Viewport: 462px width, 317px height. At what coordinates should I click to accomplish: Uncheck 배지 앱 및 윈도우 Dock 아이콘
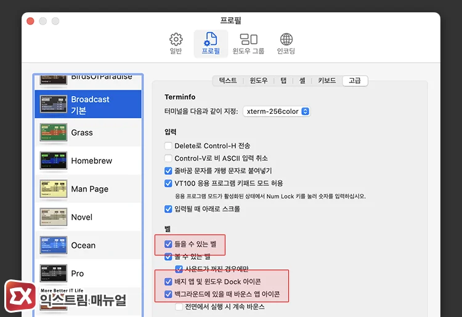click(168, 282)
